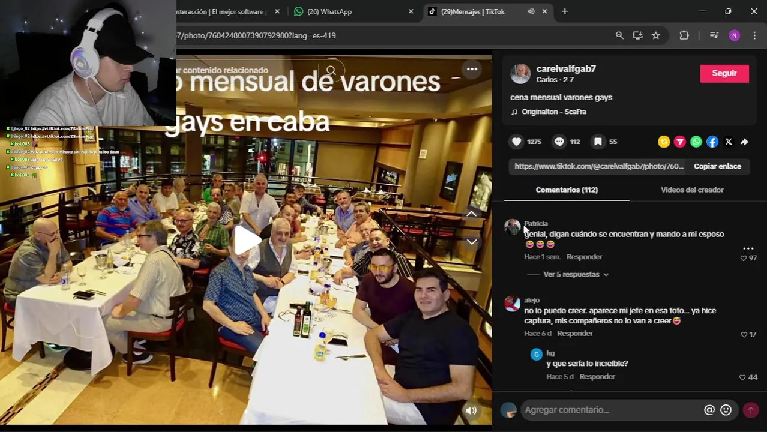Open a new browser tab
Viewport: 767px width, 432px height.
[565, 11]
